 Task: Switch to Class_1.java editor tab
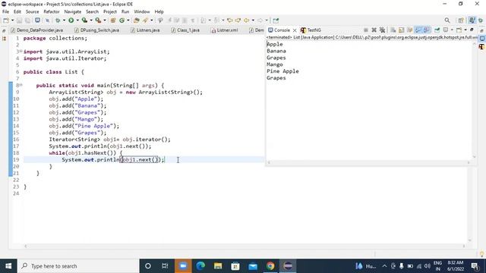point(185,30)
